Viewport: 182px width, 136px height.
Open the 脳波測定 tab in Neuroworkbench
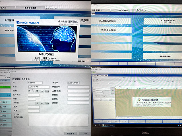(96, 76)
